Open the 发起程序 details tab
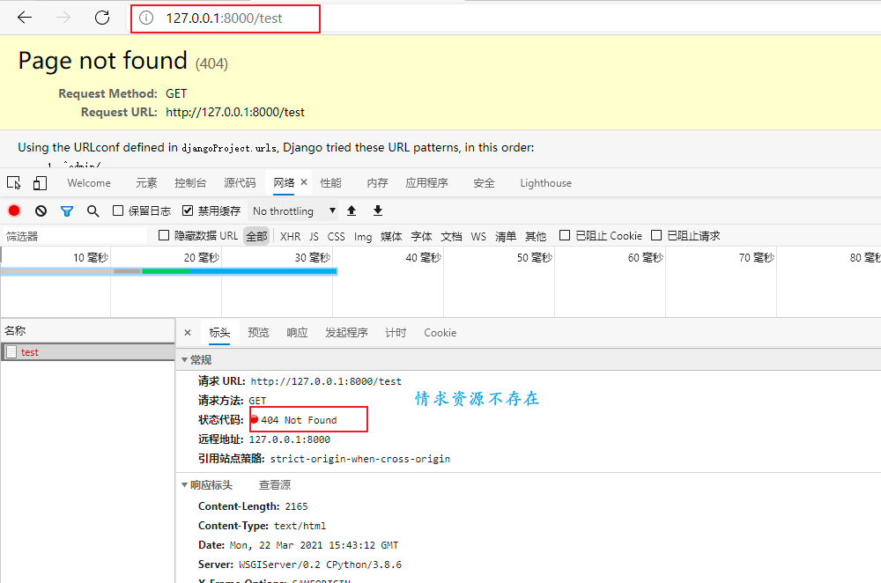The height and width of the screenshot is (583, 881). pos(346,333)
